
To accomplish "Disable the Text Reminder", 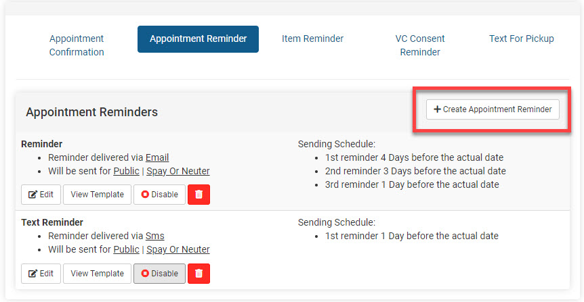I will click(x=159, y=274).
